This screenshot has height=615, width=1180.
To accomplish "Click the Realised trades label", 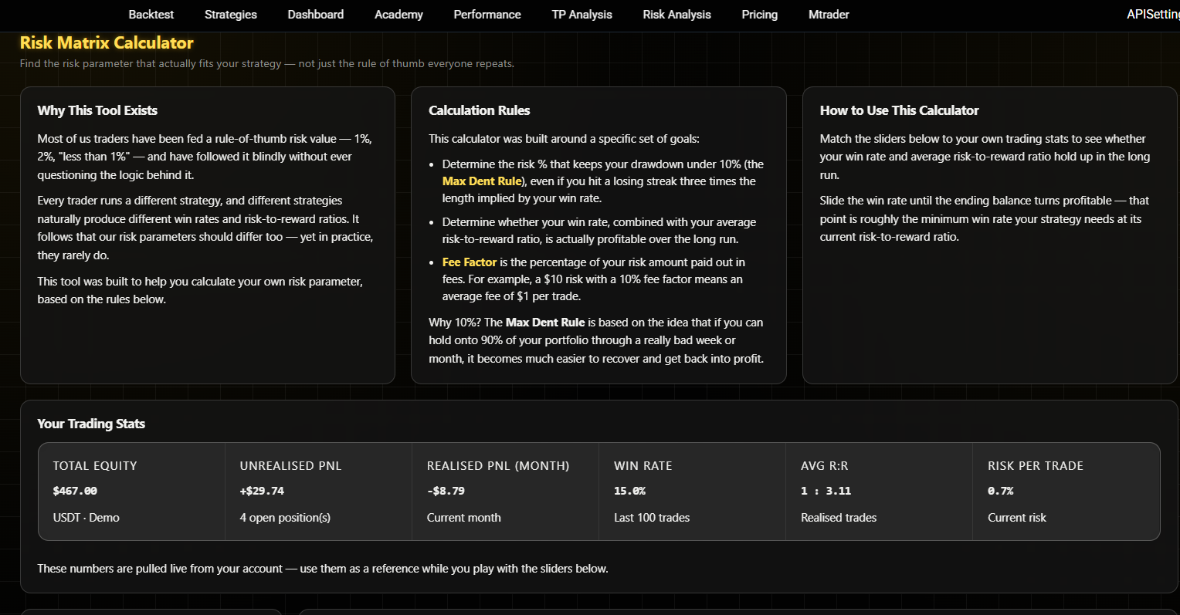I will pyautogui.click(x=839, y=518).
